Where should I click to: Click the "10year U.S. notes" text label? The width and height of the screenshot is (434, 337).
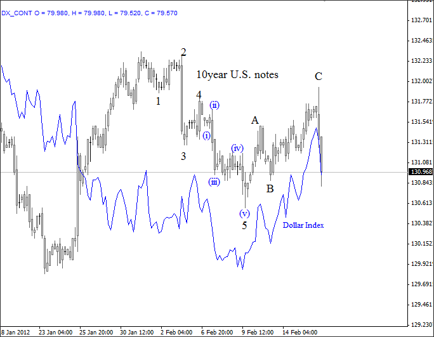coord(237,75)
